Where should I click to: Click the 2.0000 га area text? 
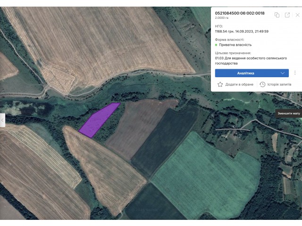point(221,18)
